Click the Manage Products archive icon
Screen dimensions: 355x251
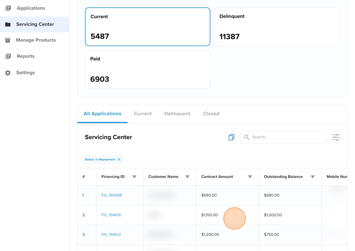click(x=8, y=40)
